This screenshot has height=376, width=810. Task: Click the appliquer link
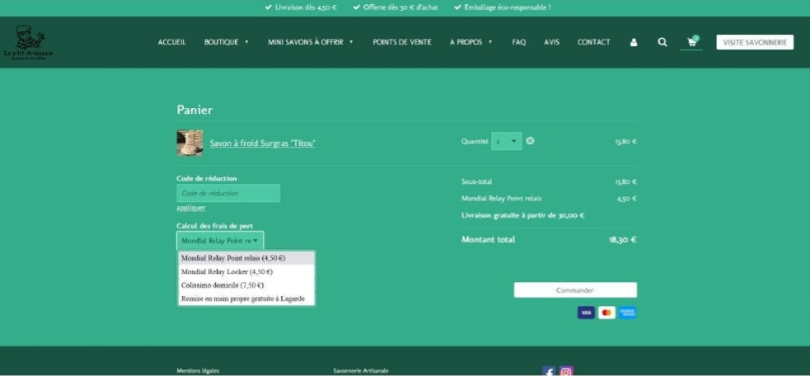tap(191, 208)
